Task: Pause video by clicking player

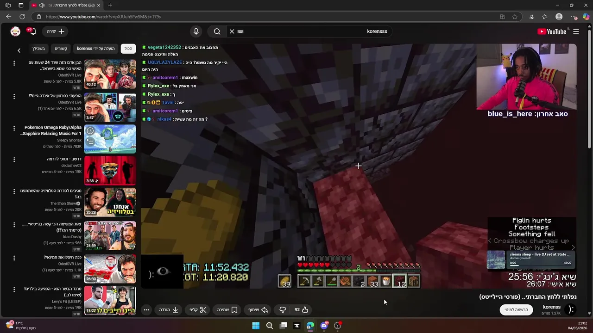Action: click(x=359, y=166)
